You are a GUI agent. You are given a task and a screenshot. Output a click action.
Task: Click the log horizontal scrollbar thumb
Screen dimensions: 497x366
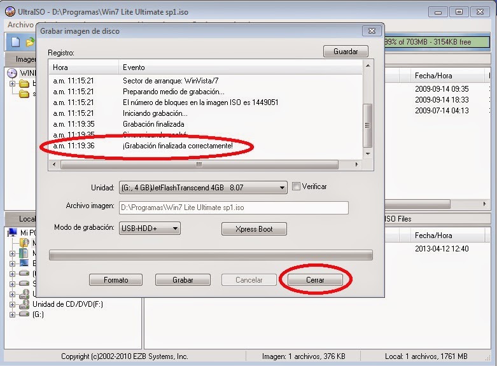[x=199, y=164]
